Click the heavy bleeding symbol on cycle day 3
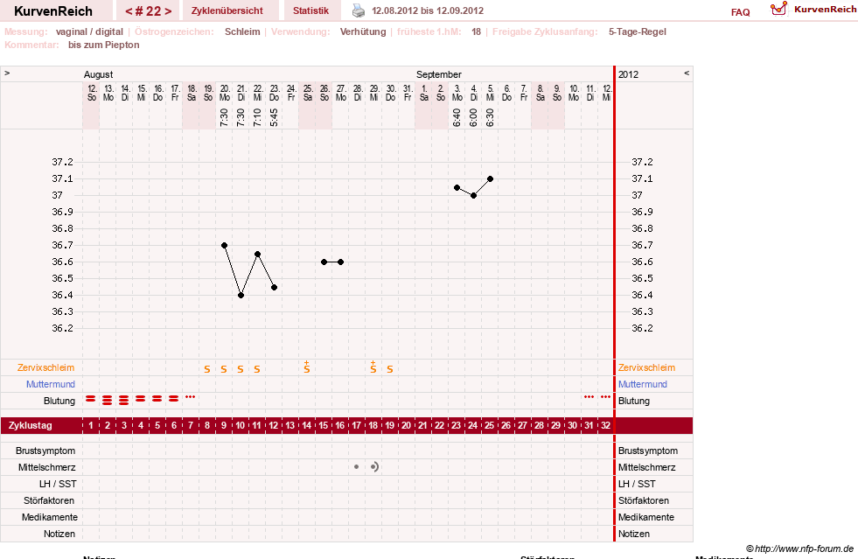 tap(123, 401)
